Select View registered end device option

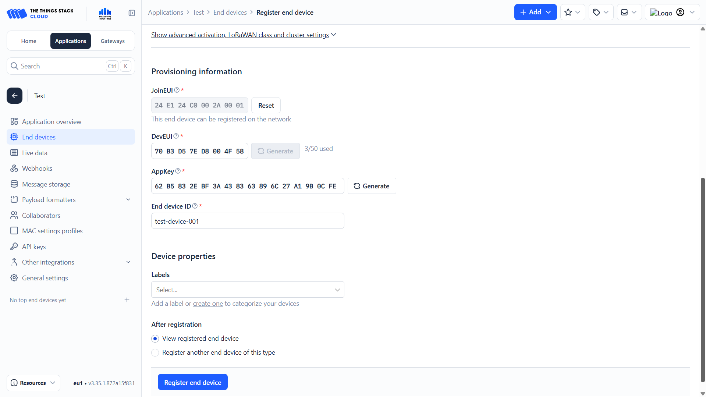click(x=155, y=338)
